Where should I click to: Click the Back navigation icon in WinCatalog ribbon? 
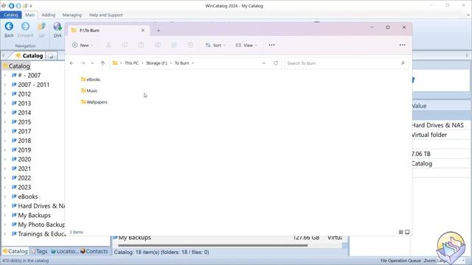tap(9, 26)
